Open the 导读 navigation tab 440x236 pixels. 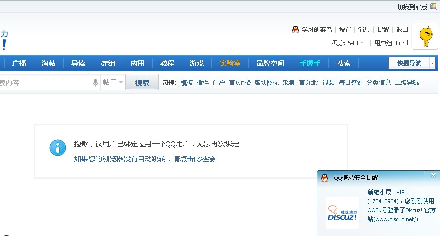tap(78, 63)
